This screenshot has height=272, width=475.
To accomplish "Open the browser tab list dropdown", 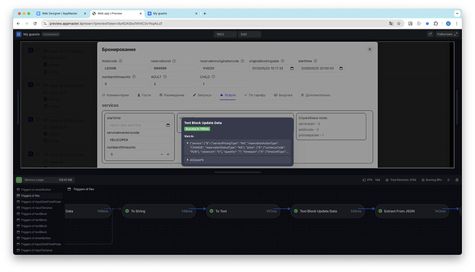I will coord(457,13).
